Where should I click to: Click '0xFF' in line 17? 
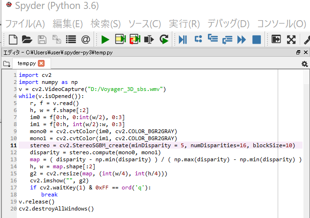[x=102, y=188]
